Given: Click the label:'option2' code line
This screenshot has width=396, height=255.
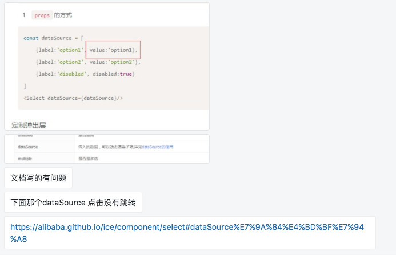Looking at the screenshot, I should click(88, 62).
